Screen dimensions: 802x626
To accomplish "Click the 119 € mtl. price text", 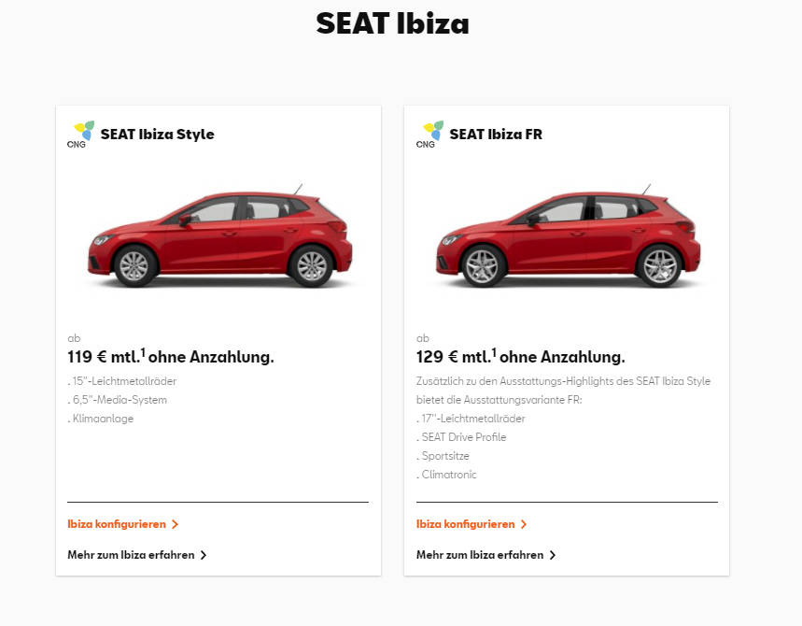I will [x=104, y=357].
